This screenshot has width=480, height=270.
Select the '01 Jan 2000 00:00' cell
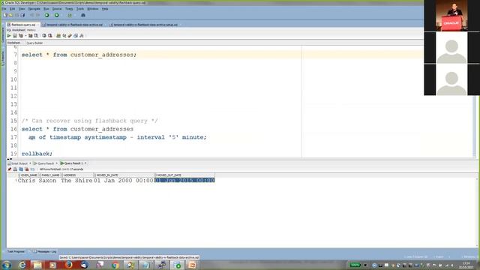click(x=123, y=181)
